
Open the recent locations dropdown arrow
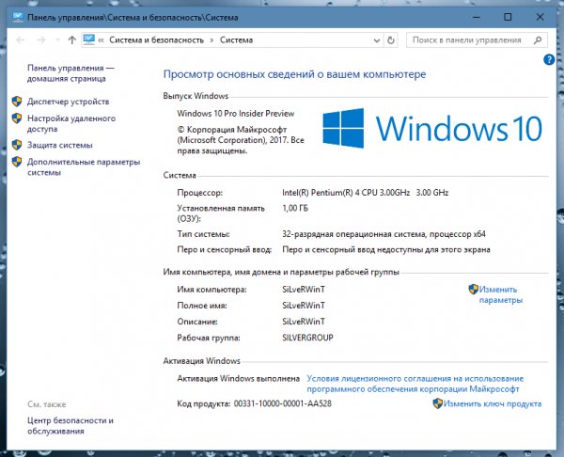coord(57,39)
